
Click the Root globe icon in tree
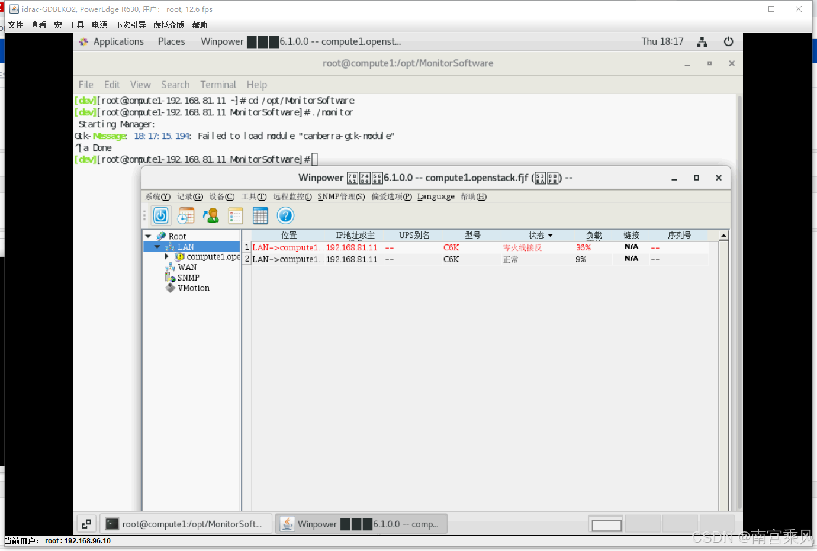coord(161,236)
